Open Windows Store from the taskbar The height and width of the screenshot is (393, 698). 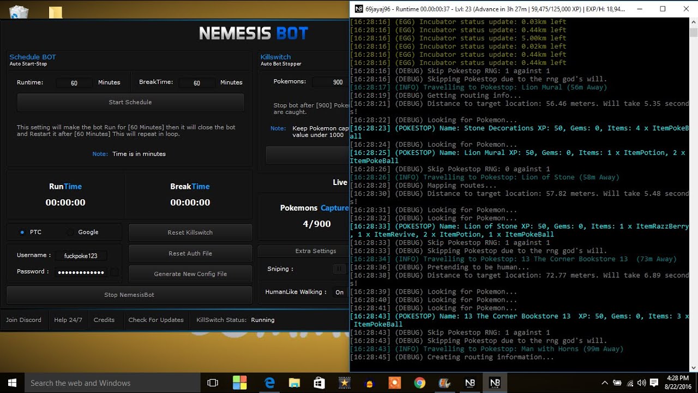pyautogui.click(x=320, y=383)
